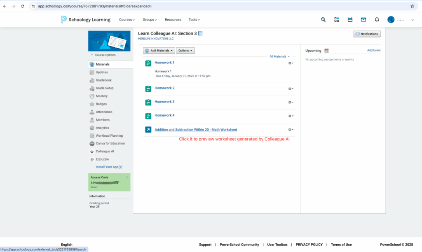Bookmark page with the star icon

(412, 6)
